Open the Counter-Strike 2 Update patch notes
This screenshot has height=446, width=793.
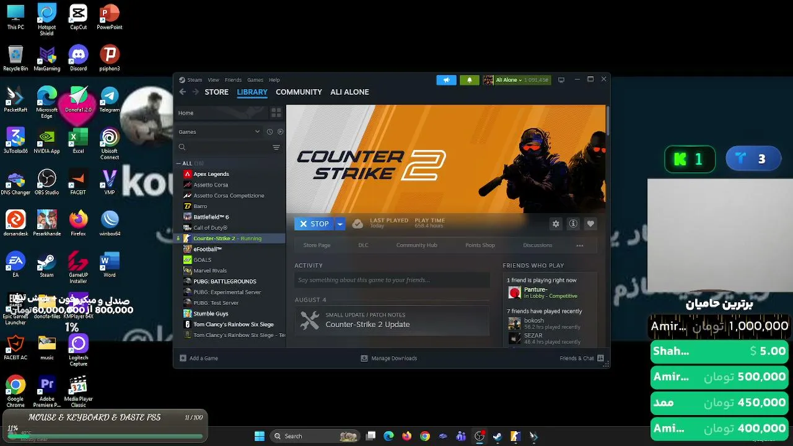pos(392,320)
